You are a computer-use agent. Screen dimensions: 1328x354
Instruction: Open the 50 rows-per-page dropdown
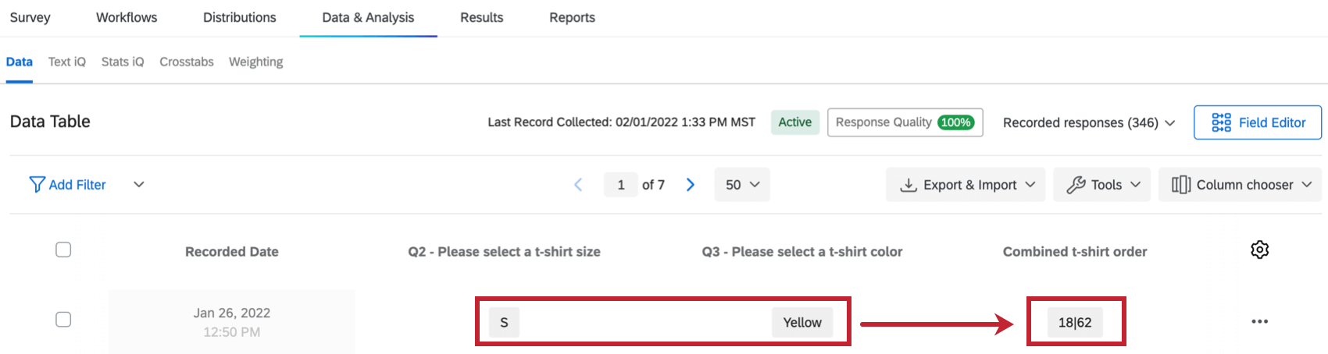click(741, 185)
